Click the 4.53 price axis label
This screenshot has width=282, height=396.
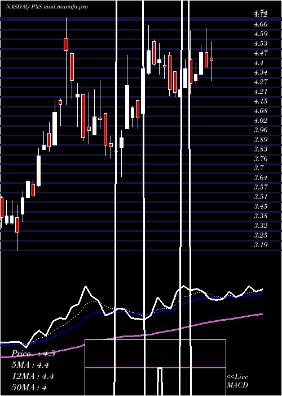(x=261, y=44)
